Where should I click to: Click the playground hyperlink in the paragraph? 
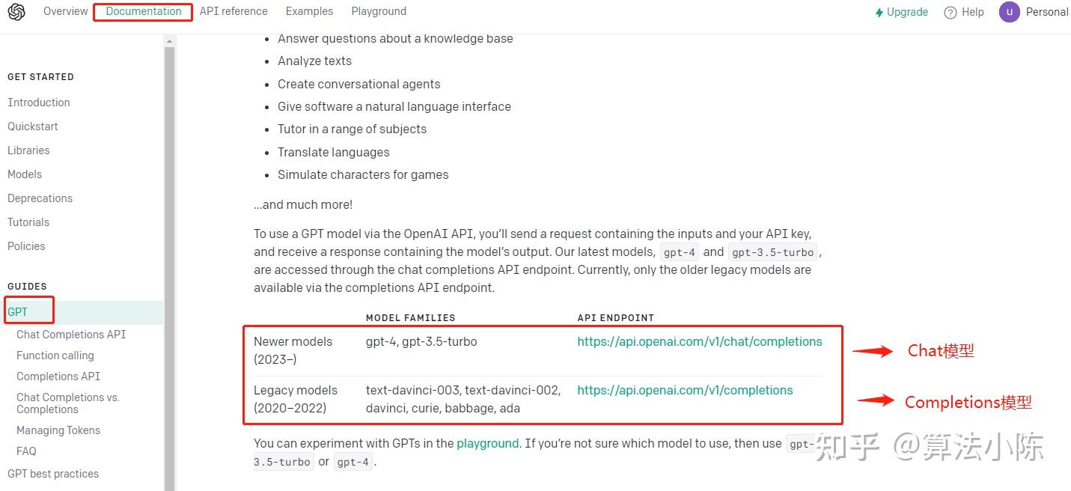(x=487, y=443)
